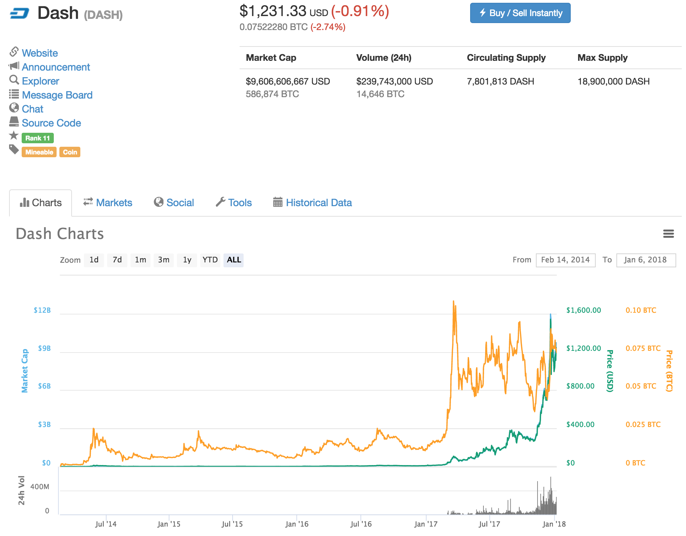This screenshot has width=686, height=536.
Task: Click the Mineable tag
Action: (39, 152)
